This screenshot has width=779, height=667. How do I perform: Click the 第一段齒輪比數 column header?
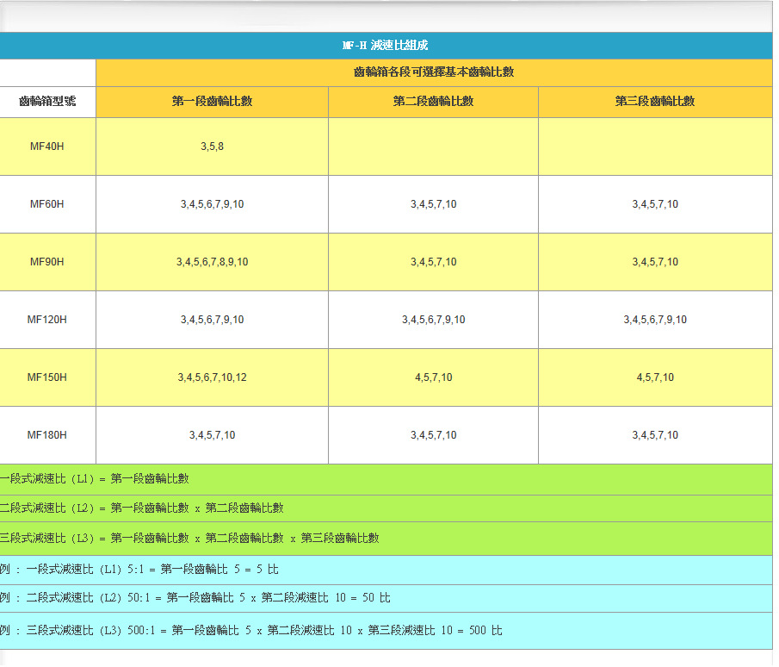pyautogui.click(x=212, y=102)
